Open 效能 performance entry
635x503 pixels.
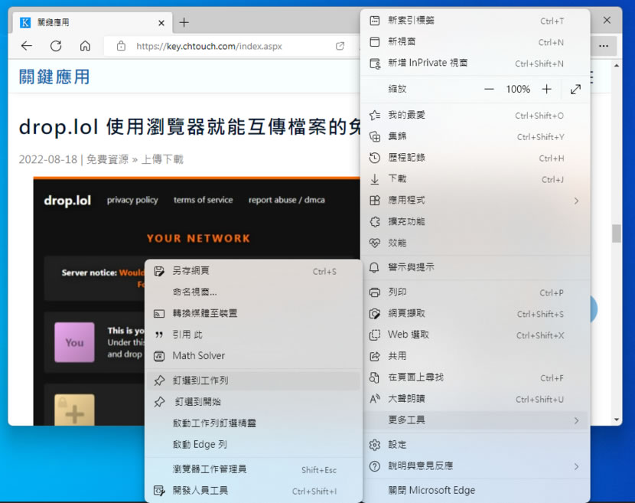475,243
